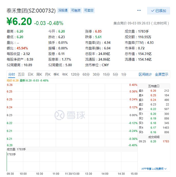The width and height of the screenshot is (176, 177).
Task: Click the 总市值 value 154.31亿
Action: (145, 54)
